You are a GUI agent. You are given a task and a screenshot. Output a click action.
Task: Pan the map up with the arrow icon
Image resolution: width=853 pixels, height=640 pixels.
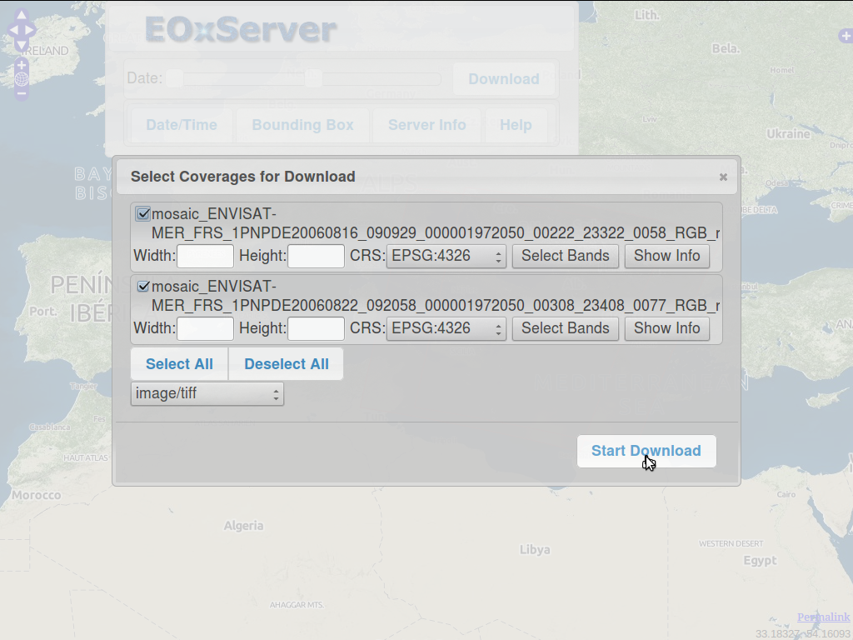21,15
